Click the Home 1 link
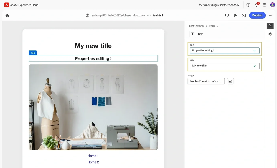The width and height of the screenshot is (277, 168). click(x=93, y=156)
